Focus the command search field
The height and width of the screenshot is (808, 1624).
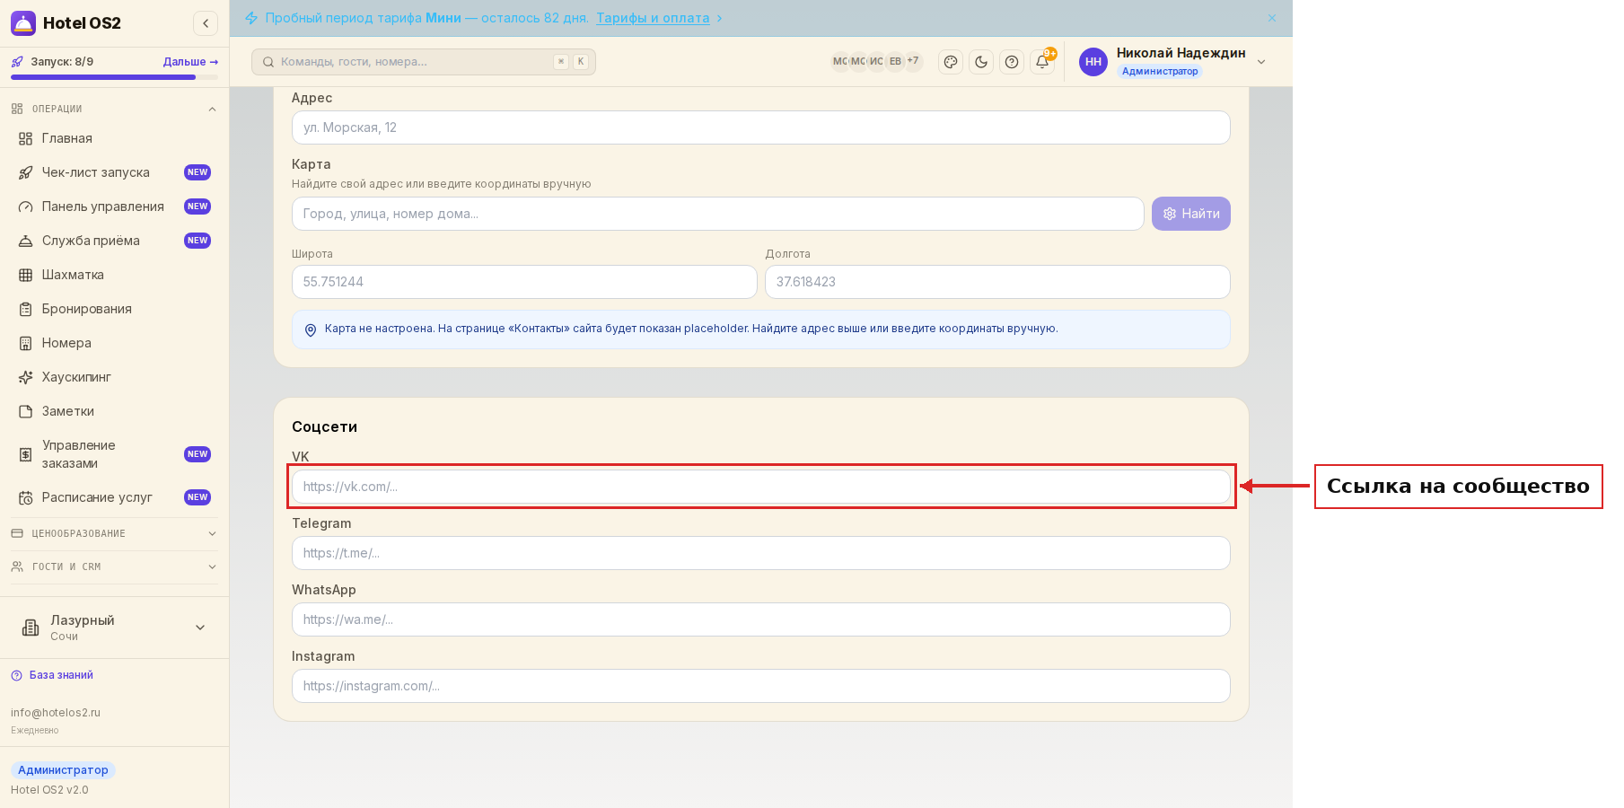click(424, 62)
